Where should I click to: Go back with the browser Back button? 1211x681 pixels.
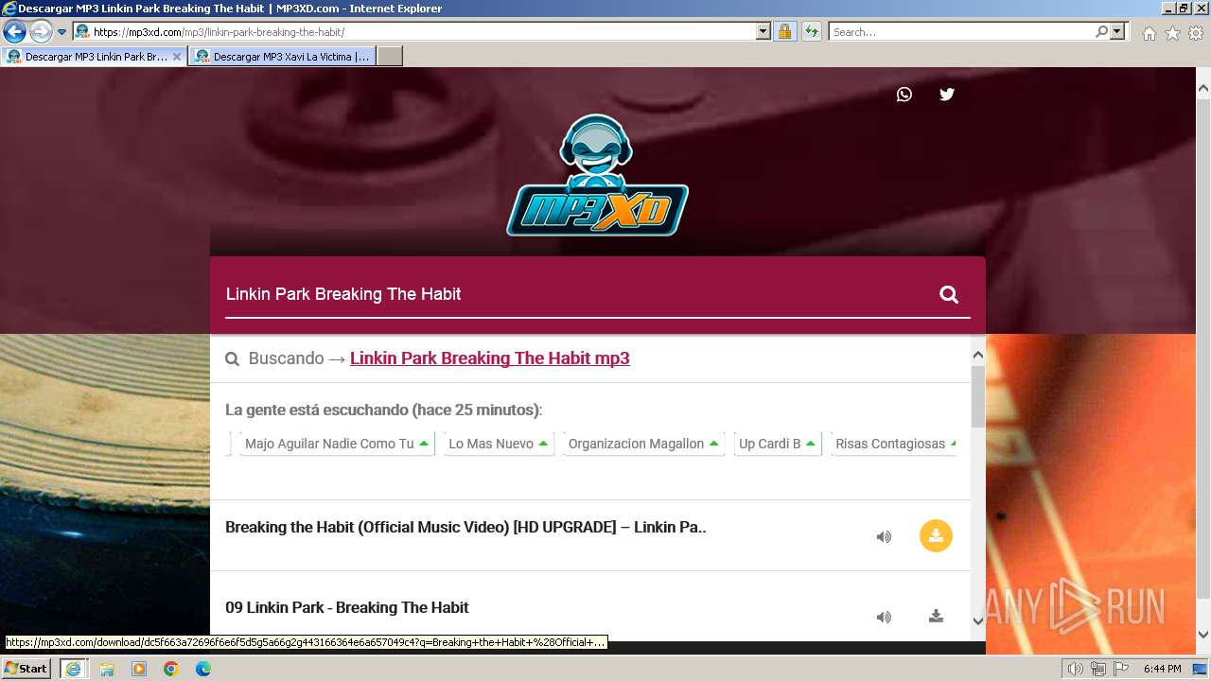click(14, 31)
